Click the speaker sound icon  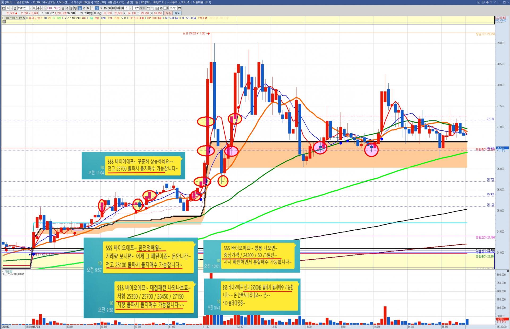[x=39, y=8]
